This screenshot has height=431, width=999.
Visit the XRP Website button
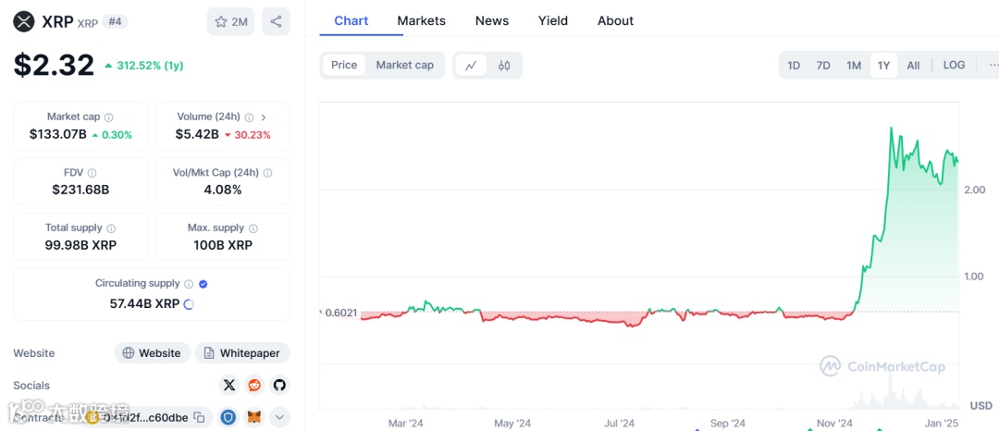tap(153, 353)
